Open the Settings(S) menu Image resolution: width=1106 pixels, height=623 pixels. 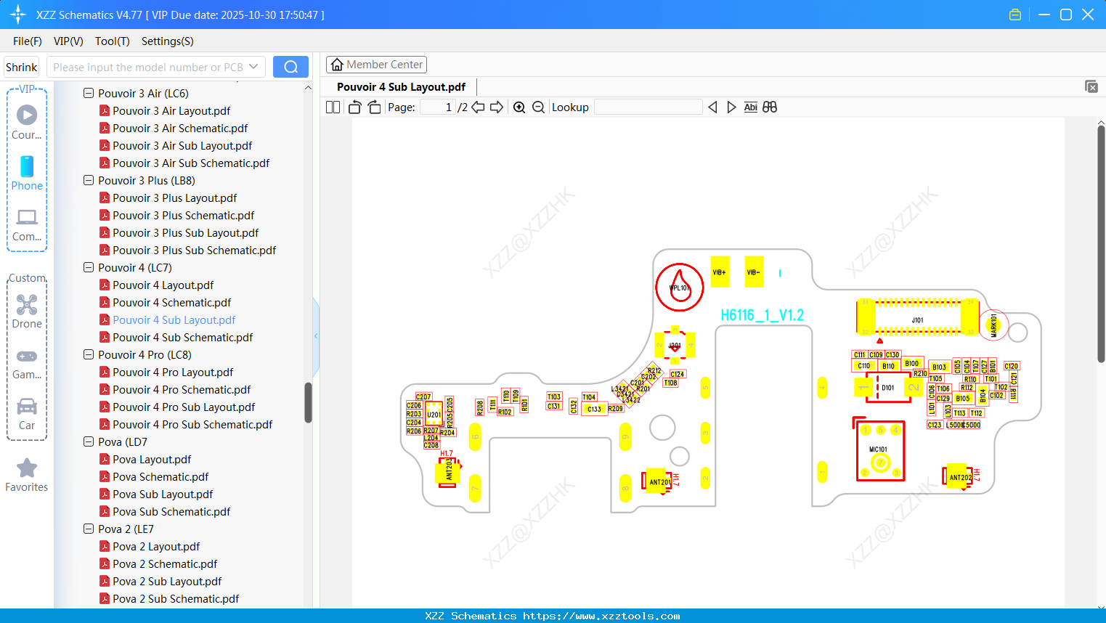167,41
